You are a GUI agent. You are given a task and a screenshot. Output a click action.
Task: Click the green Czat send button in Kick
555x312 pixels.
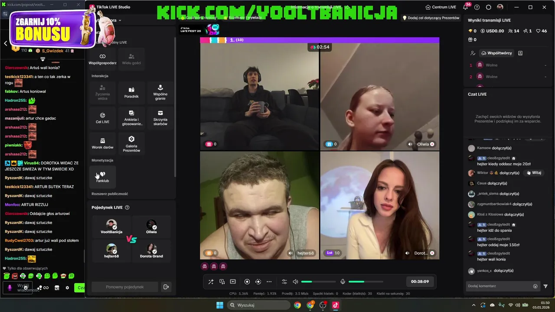pyautogui.click(x=79, y=288)
